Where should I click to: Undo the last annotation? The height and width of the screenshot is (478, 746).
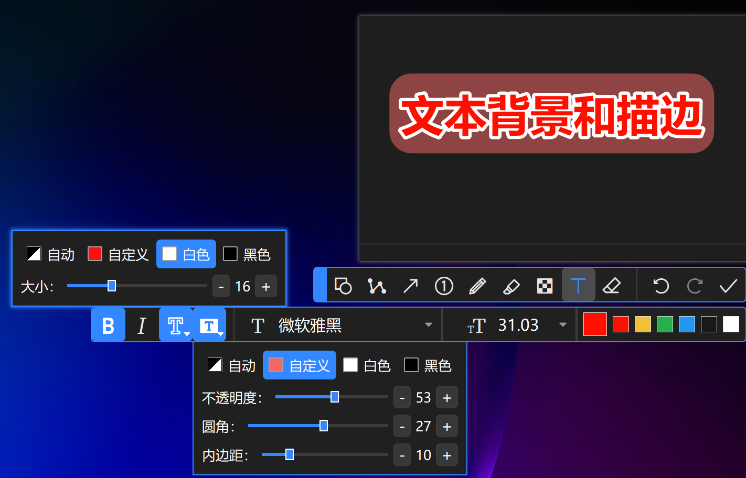(660, 286)
